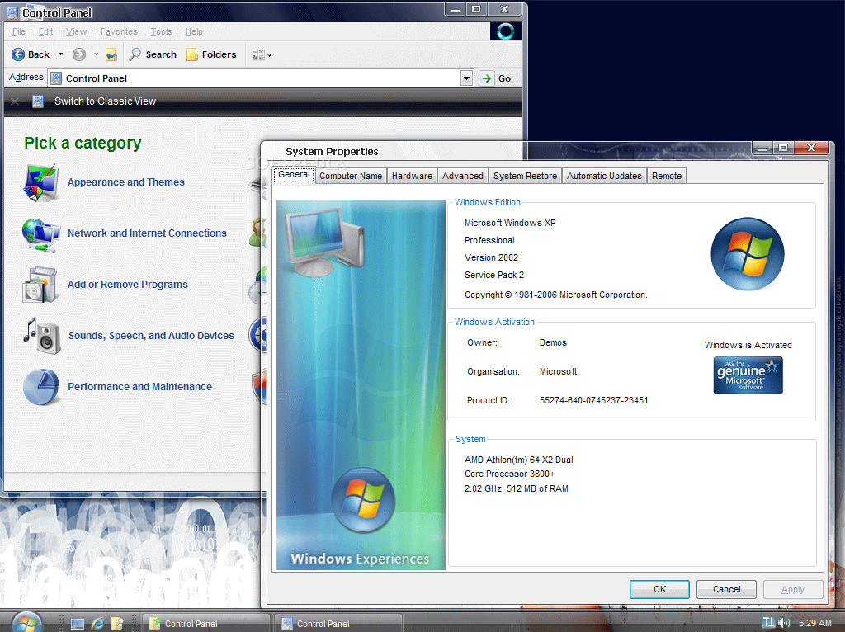Click Show Desktop quick launch icon
The width and height of the screenshot is (845, 632).
click(78, 624)
